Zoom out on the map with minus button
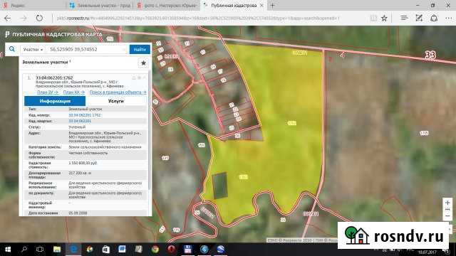456x256 pixels. coord(447,216)
